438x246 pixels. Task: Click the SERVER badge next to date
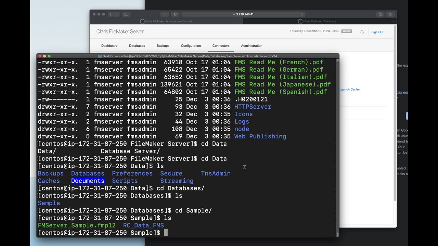pyautogui.click(x=346, y=31)
